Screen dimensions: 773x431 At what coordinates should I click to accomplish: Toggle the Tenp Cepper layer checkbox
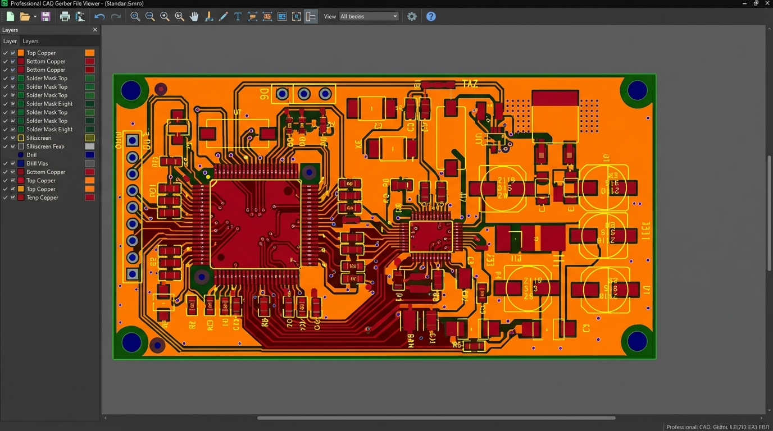[x=13, y=198]
